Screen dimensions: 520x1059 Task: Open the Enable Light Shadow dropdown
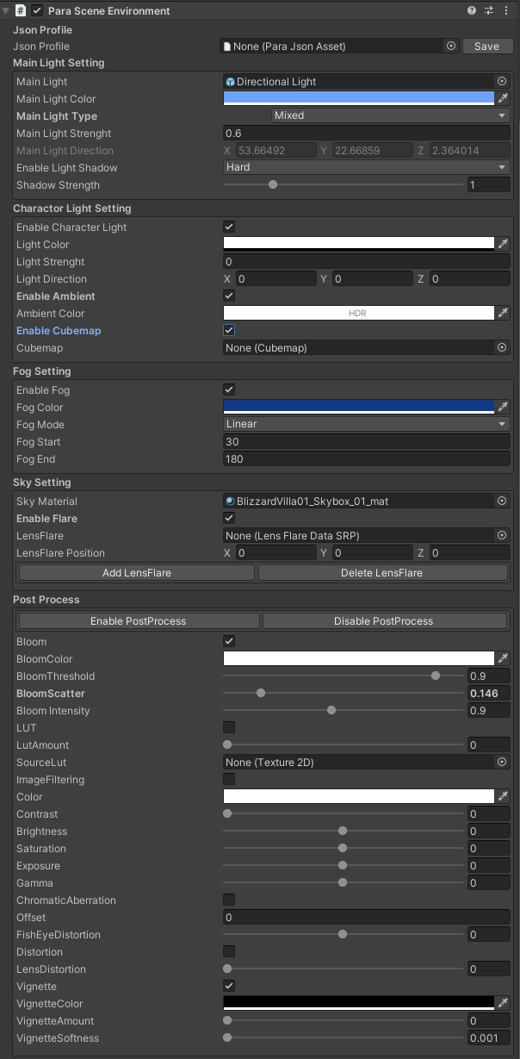366,167
